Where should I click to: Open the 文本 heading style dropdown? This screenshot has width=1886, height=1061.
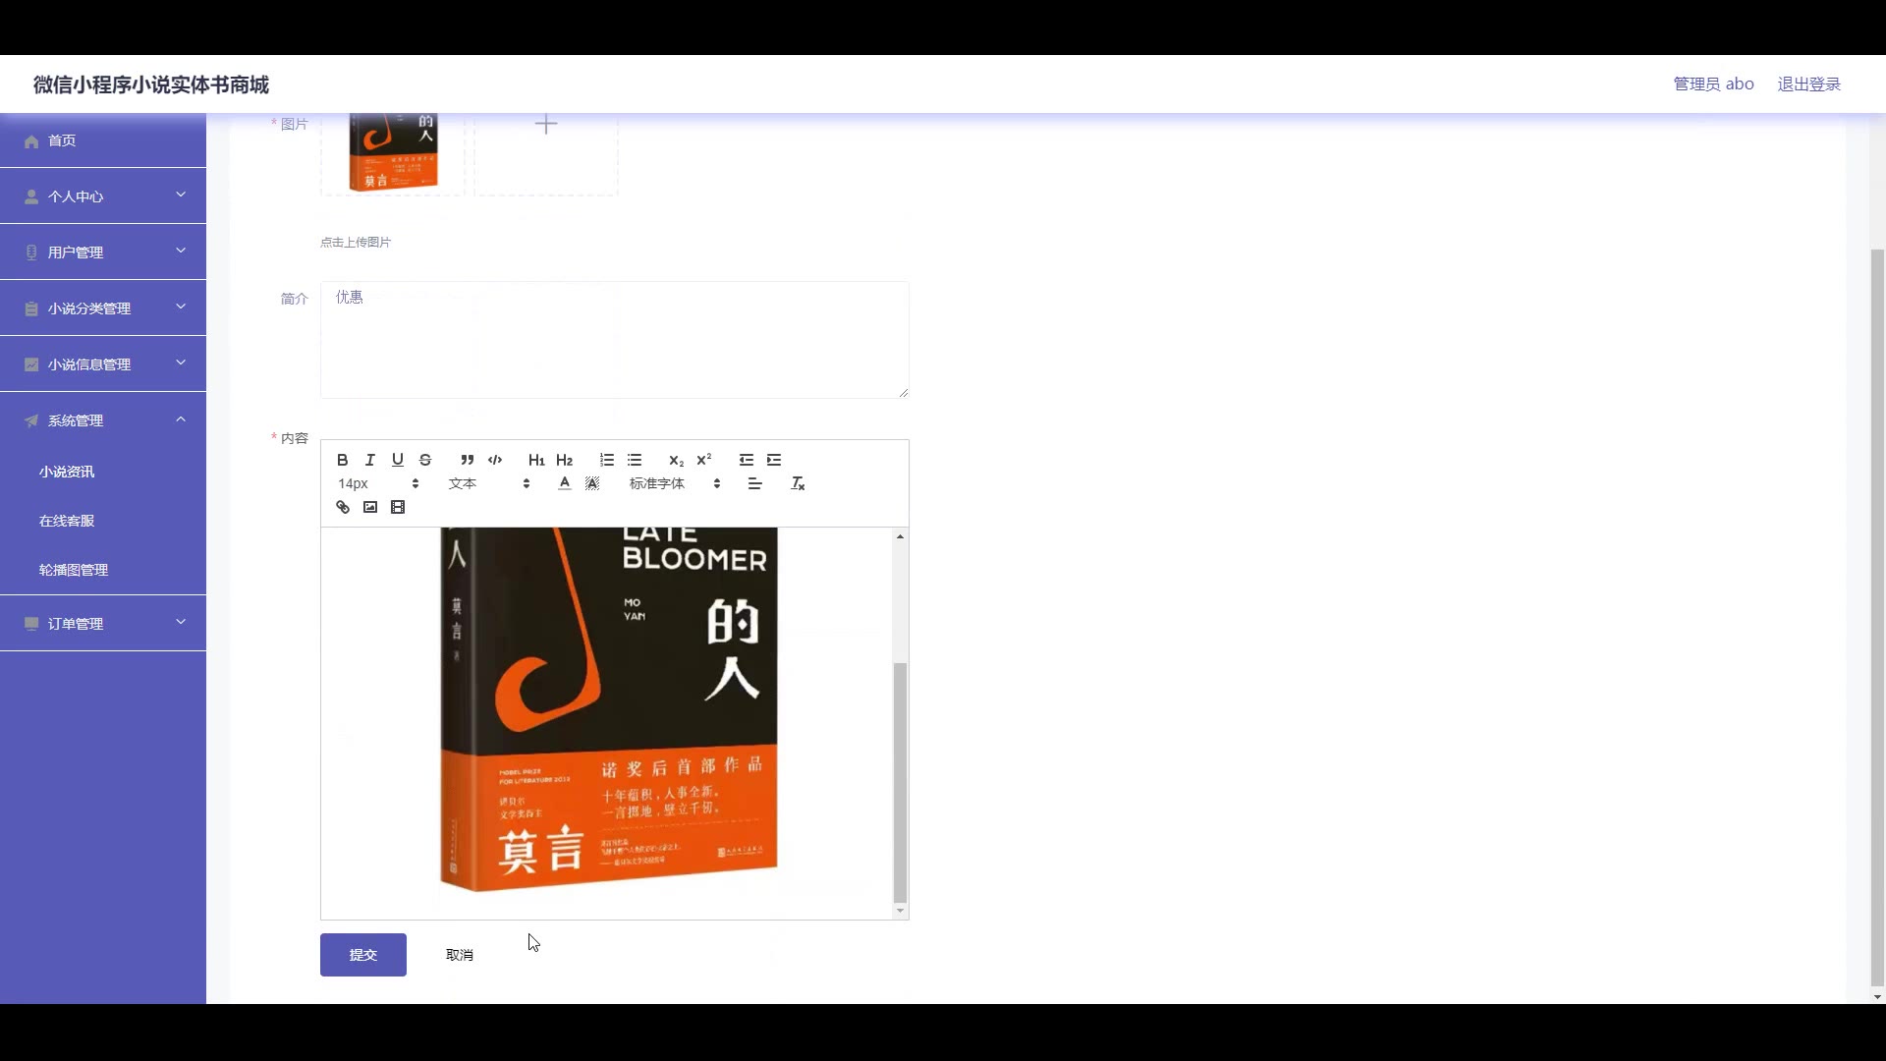(489, 483)
